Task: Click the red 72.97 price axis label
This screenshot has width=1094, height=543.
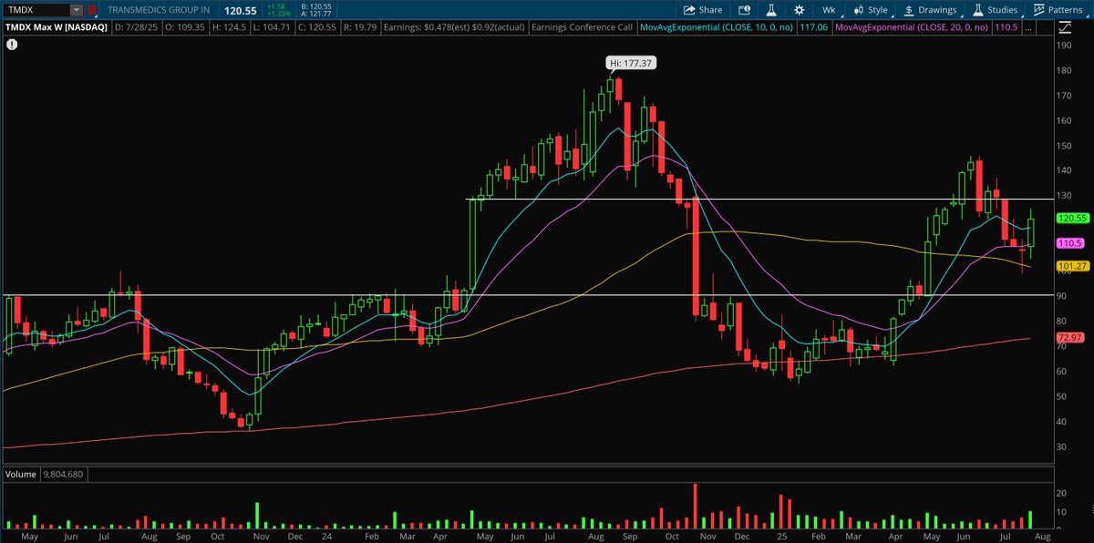Action: 1069,338
